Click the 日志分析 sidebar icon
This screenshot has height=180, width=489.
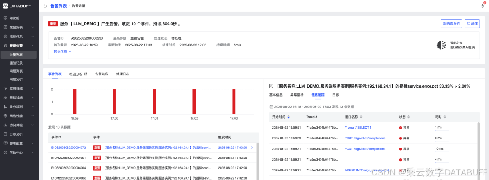coord(5,134)
